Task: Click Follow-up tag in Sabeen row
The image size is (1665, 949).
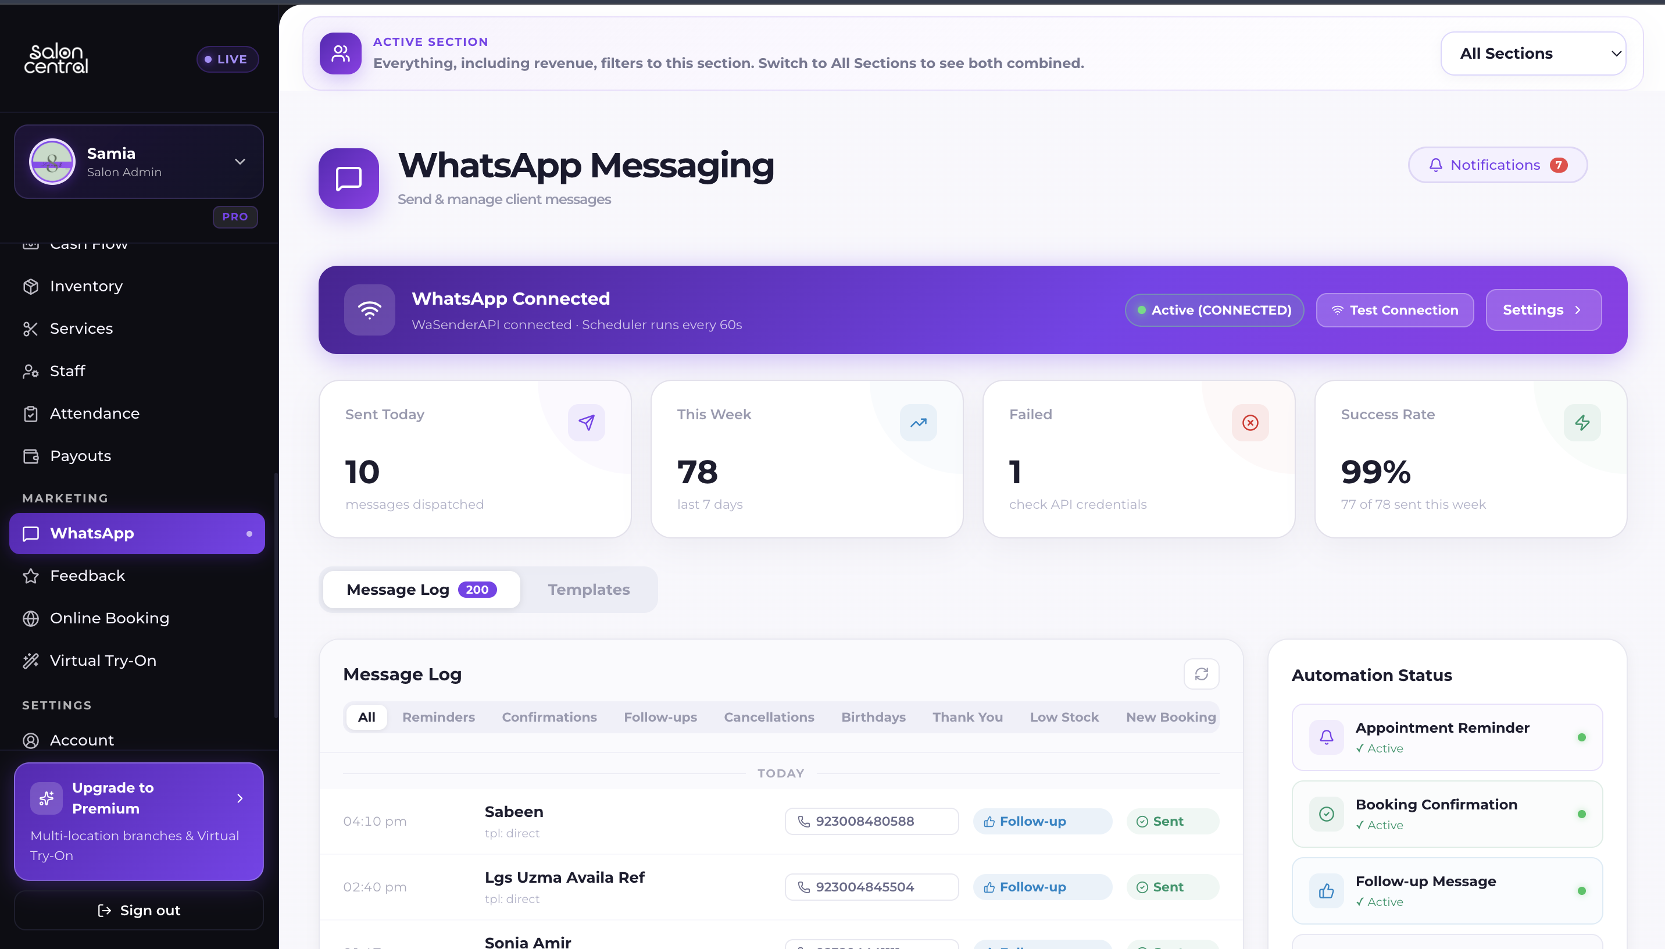Action: tap(1042, 821)
